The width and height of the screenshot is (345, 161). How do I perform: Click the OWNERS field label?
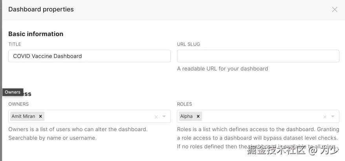tap(18, 104)
